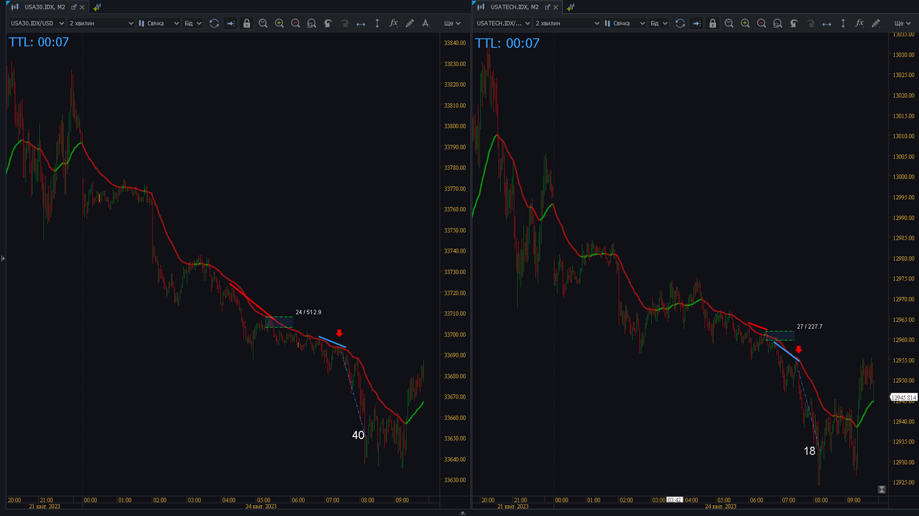The image size is (919, 516).
Task: Add new chart next to USATECH tab
Action: [x=570, y=7]
